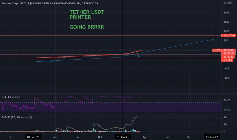Open the MACD (12, 26, close, 9) legend

tap(17, 117)
